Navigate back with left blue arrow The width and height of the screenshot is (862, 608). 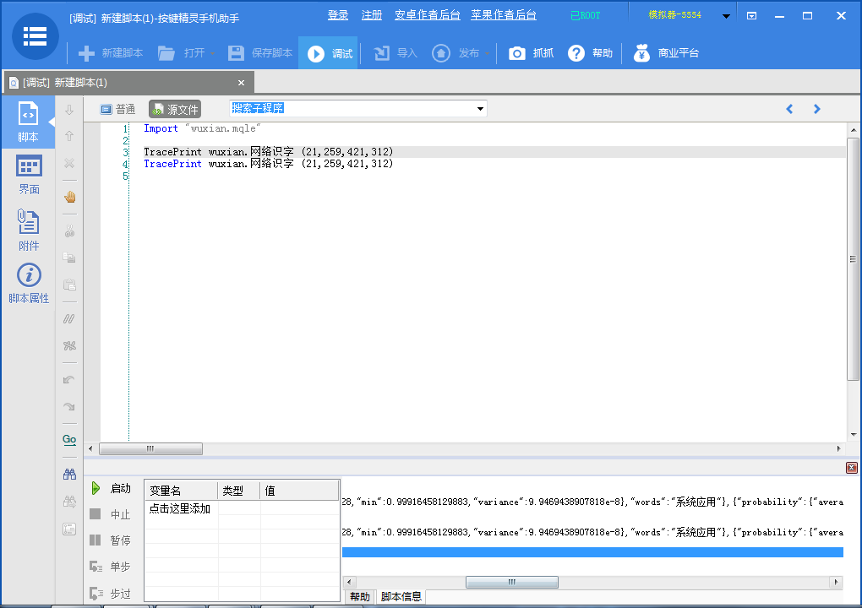tap(789, 109)
